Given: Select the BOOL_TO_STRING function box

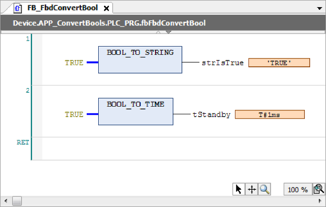Looking at the screenshot, I should point(140,60).
